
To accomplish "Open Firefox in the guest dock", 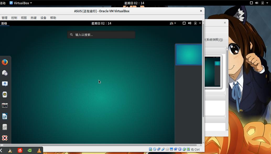I will coord(5,62).
